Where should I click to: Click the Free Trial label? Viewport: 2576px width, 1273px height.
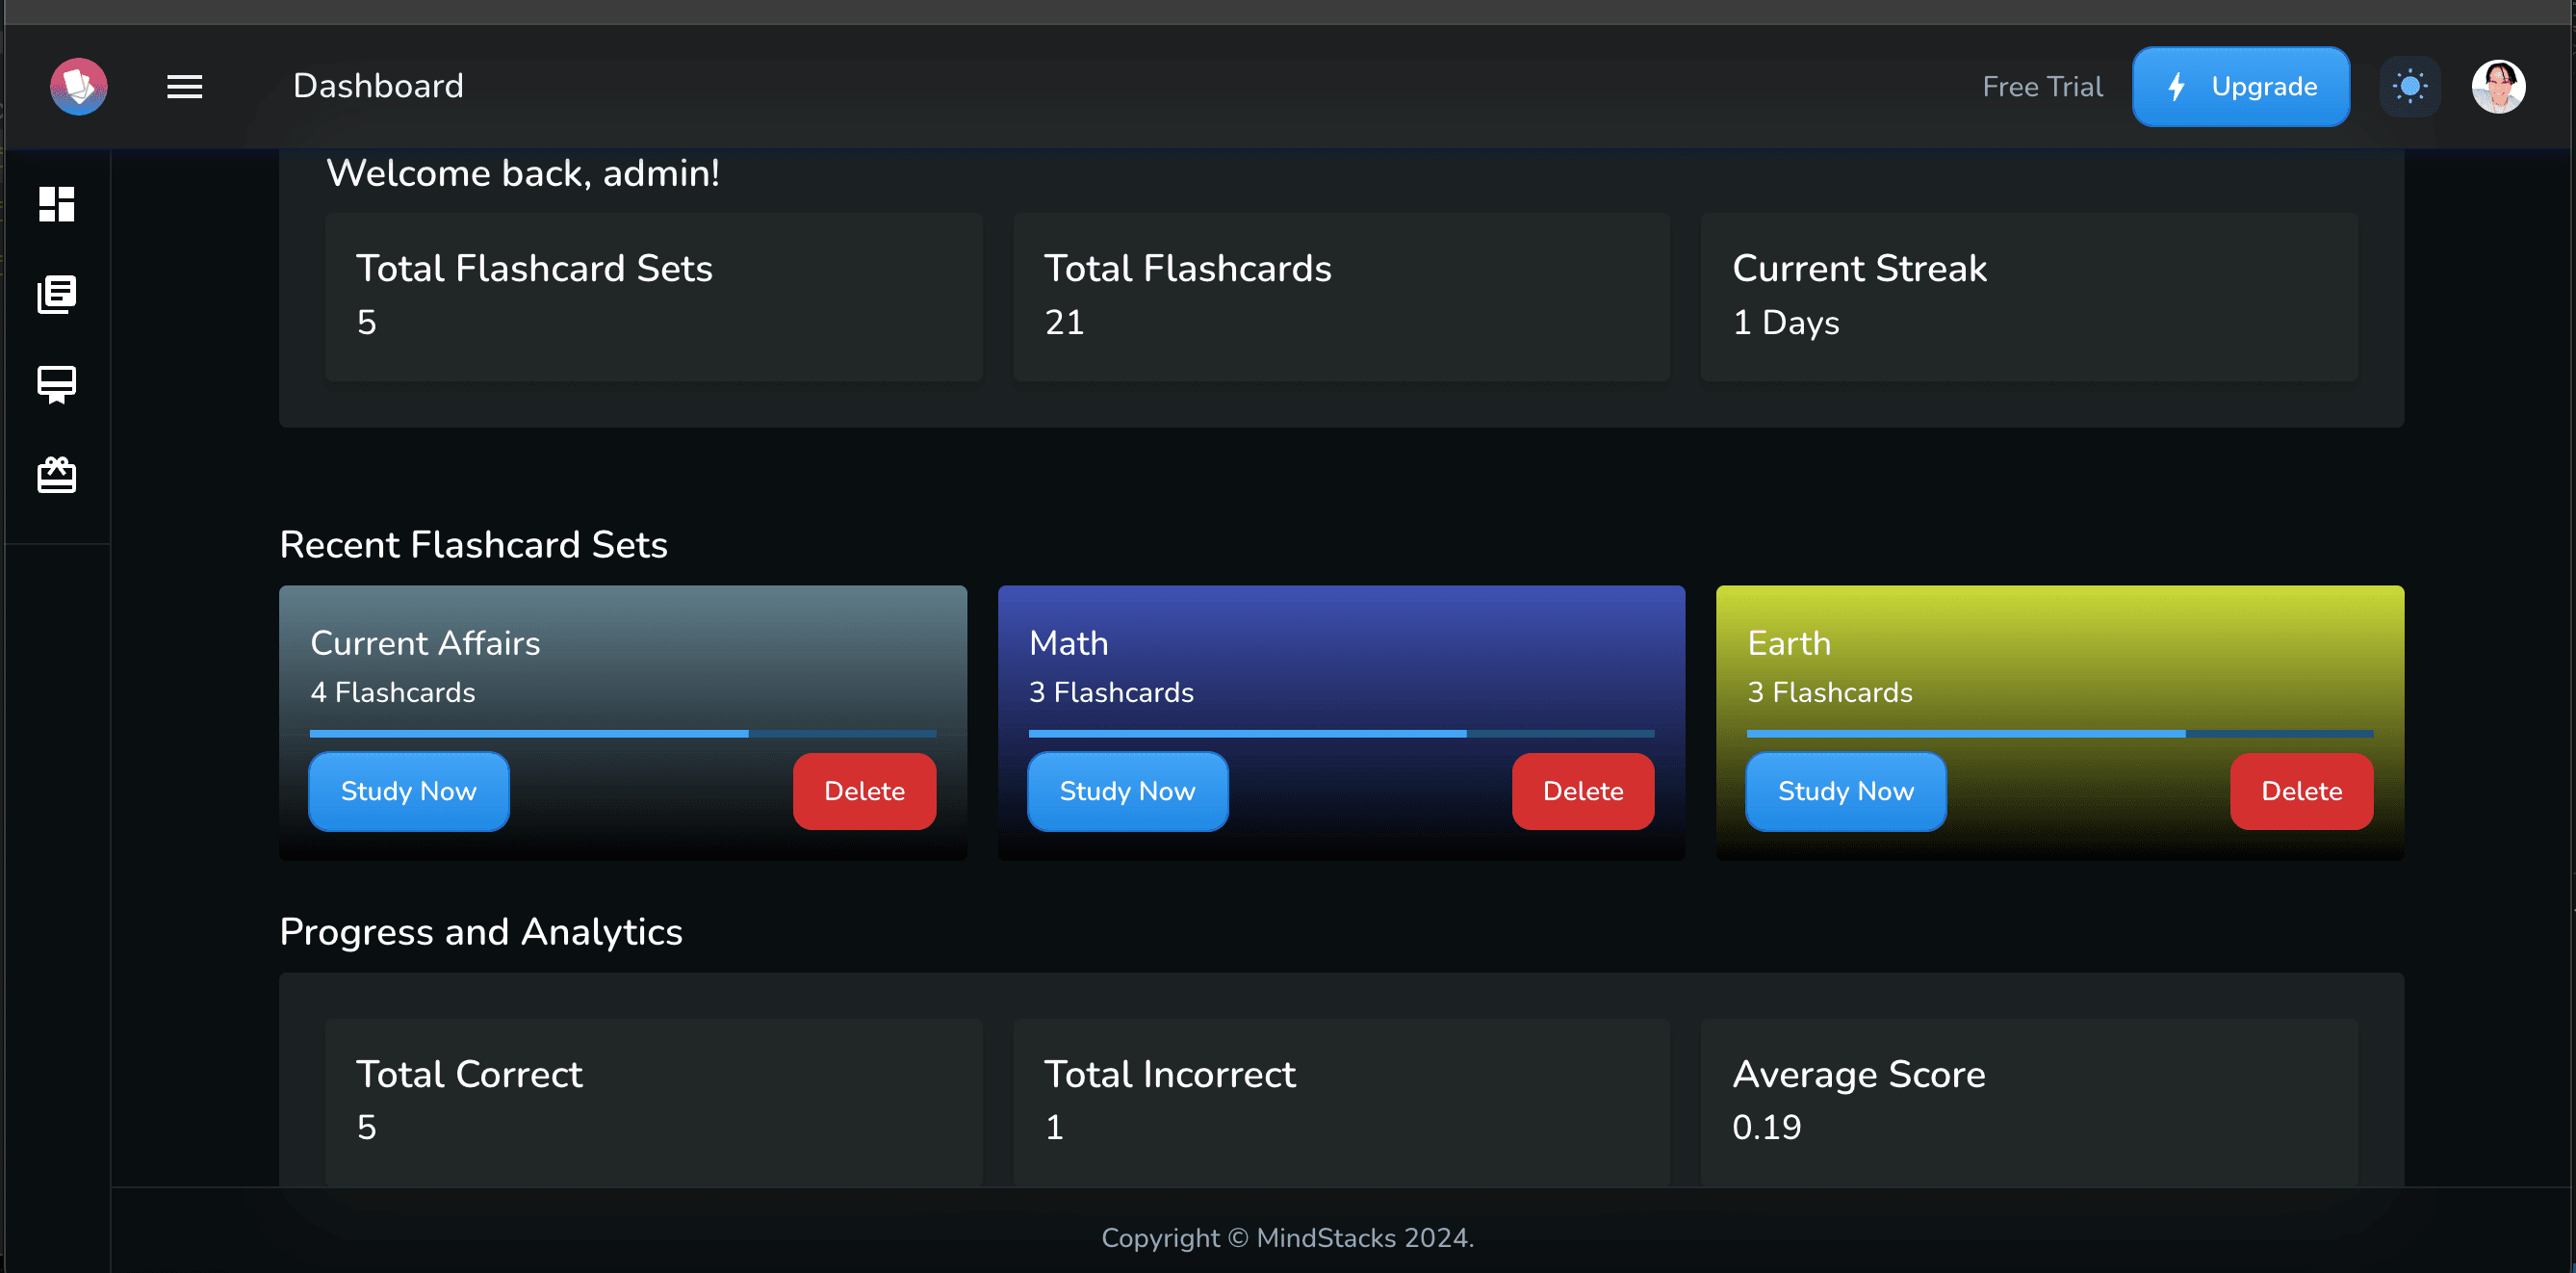tap(2042, 87)
